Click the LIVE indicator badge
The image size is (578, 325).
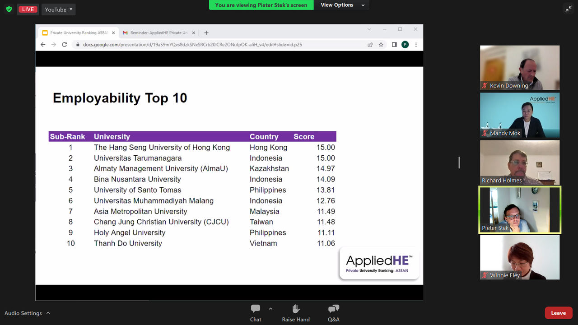28,9
